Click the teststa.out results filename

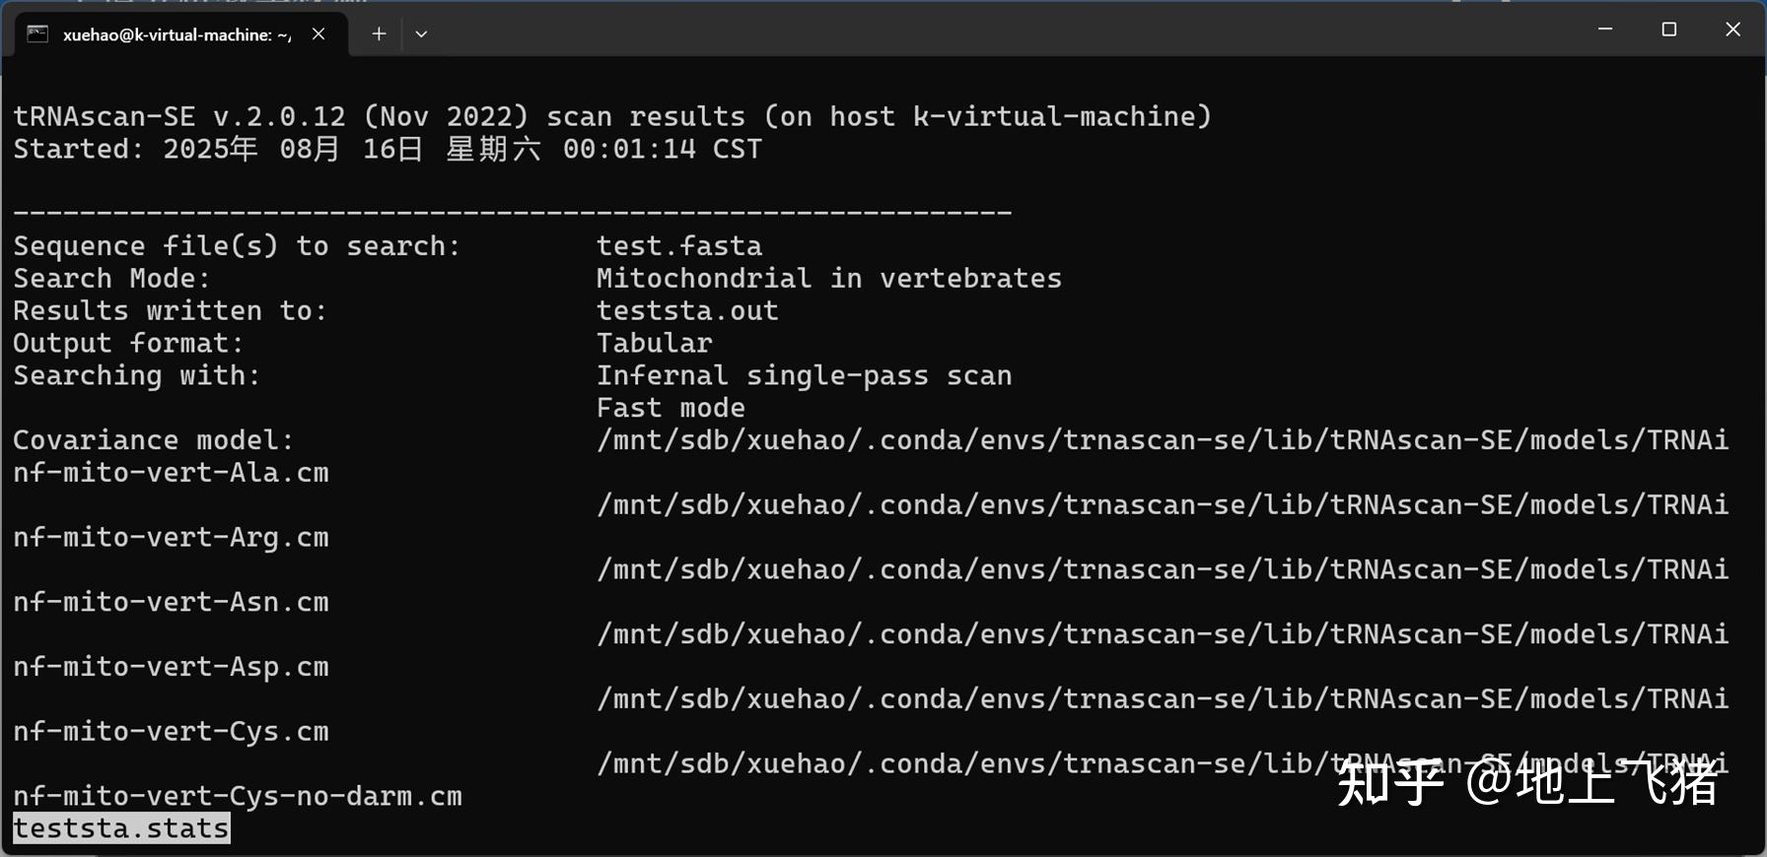tap(686, 310)
